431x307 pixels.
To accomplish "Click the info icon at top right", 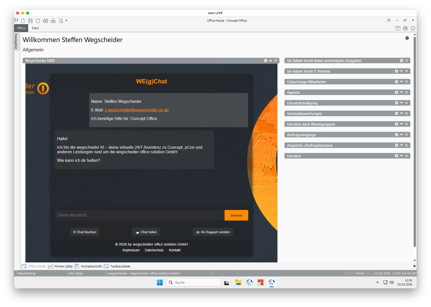I will click(x=413, y=28).
